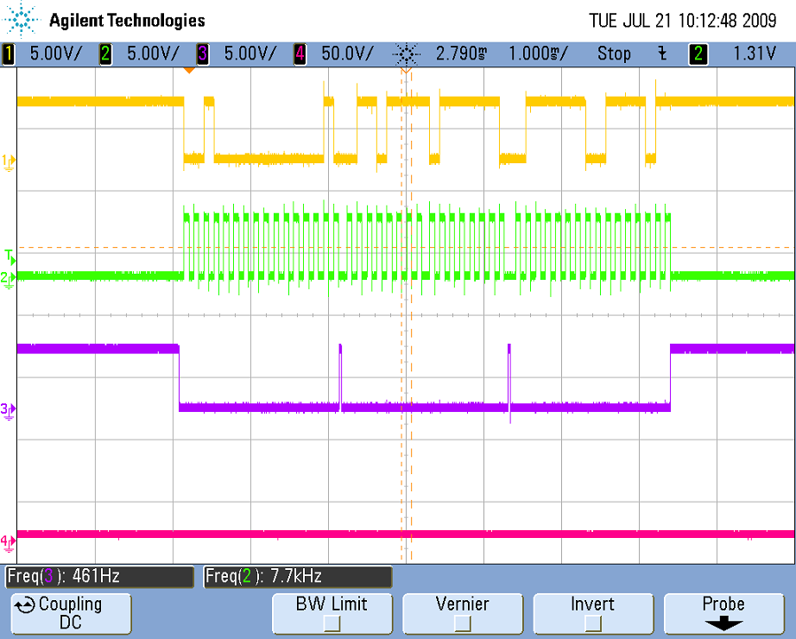Click the date and time stamp

point(683,21)
